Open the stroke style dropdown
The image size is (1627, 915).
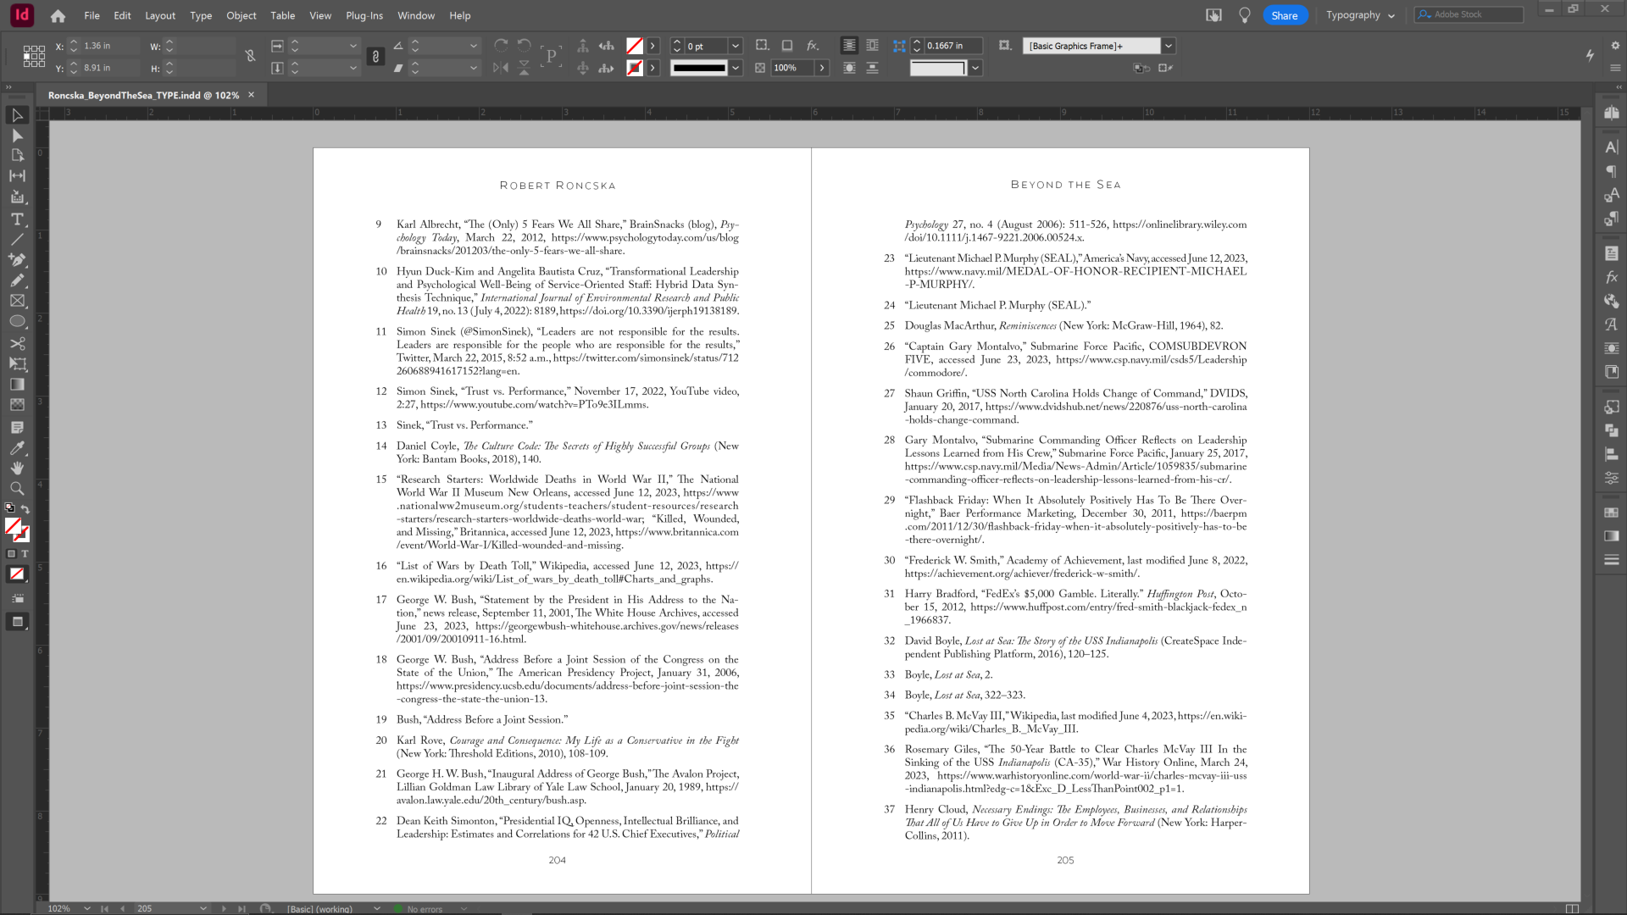(736, 68)
